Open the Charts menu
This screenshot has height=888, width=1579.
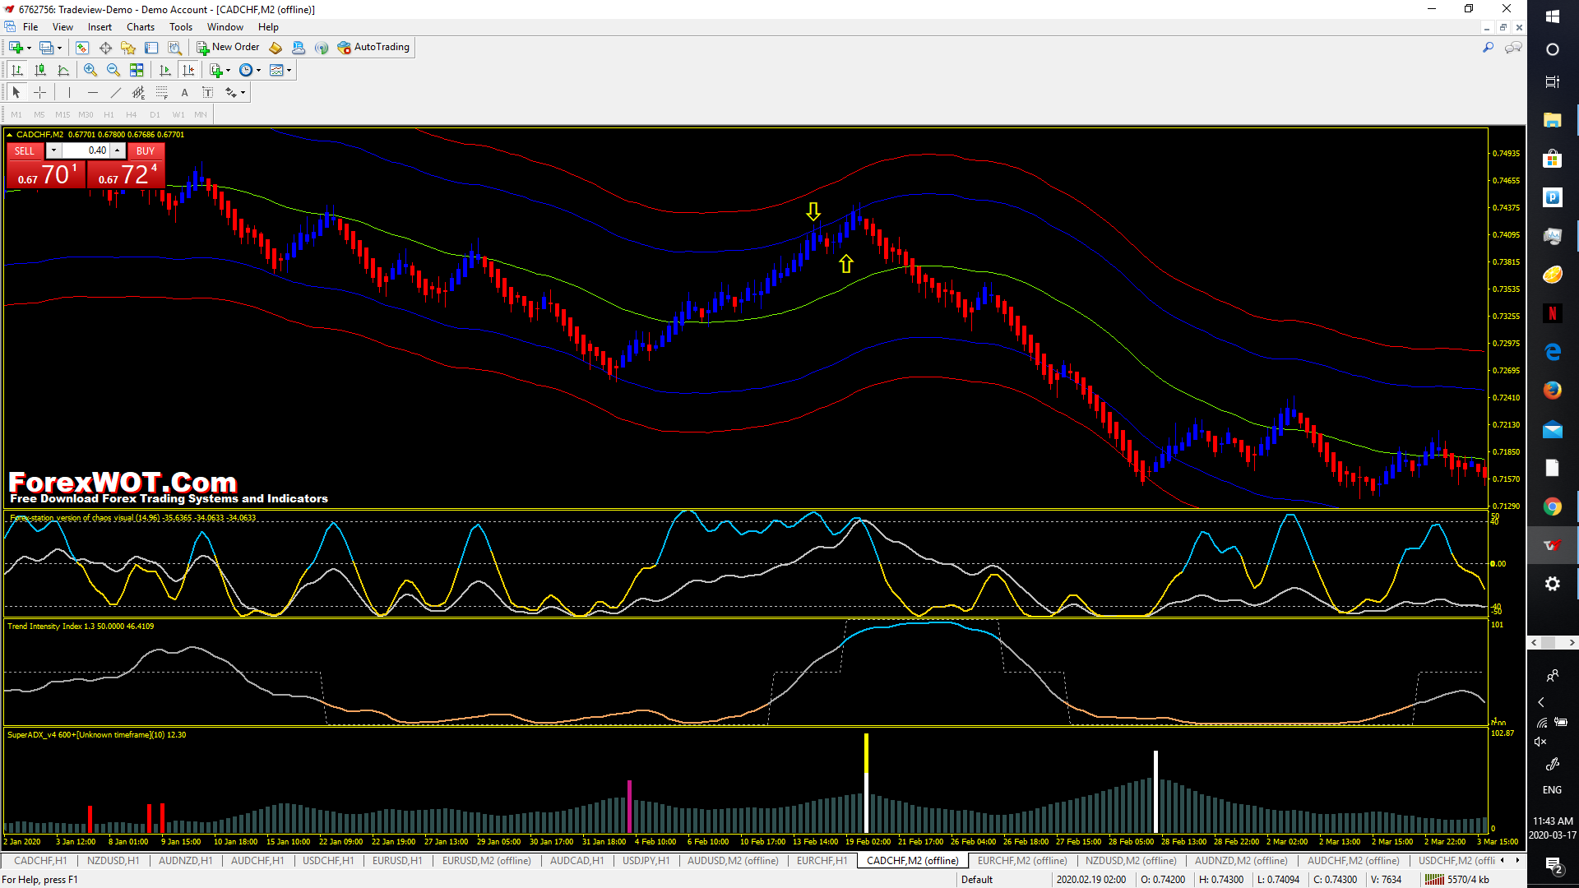(140, 27)
